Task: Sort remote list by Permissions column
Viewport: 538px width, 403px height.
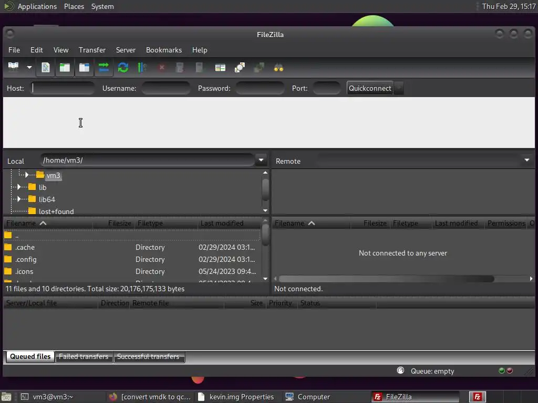Action: tap(506, 224)
